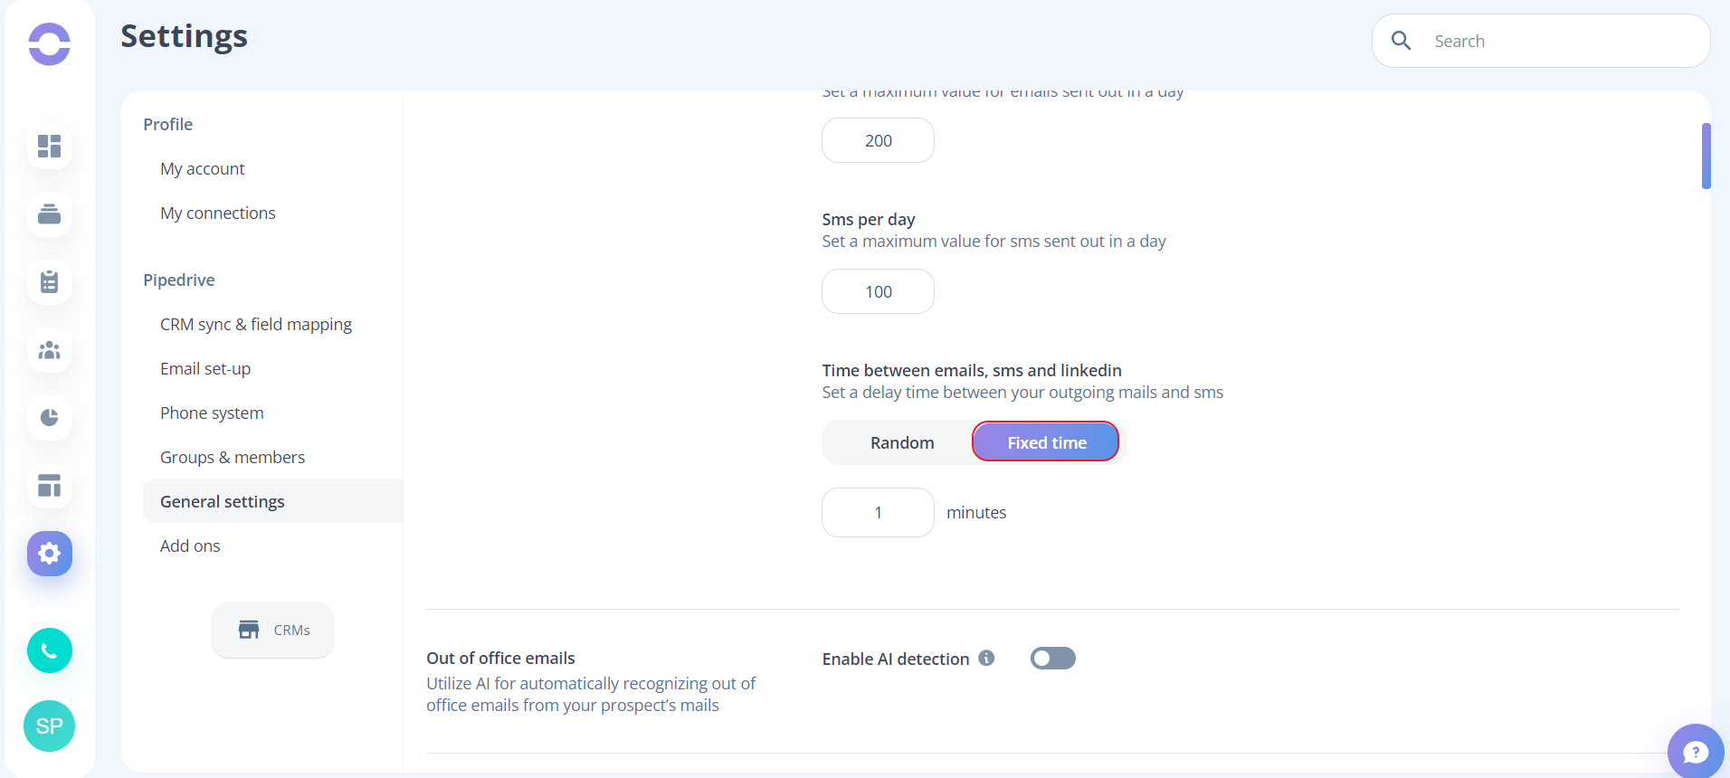Click the settings gear sidebar icon
The width and height of the screenshot is (1730, 778).
[50, 554]
